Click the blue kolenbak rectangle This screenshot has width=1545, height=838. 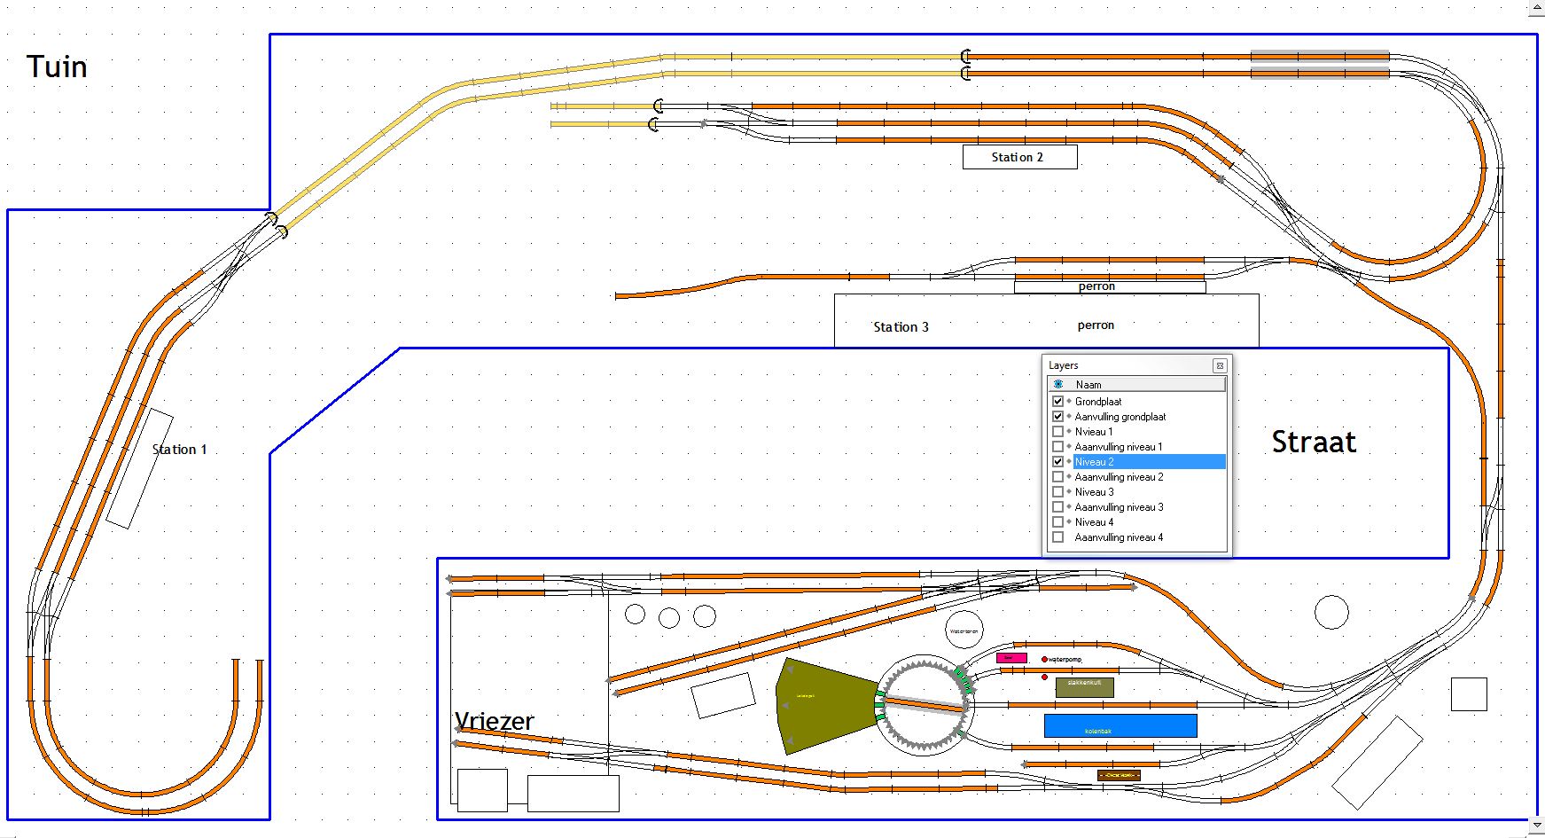click(1120, 725)
